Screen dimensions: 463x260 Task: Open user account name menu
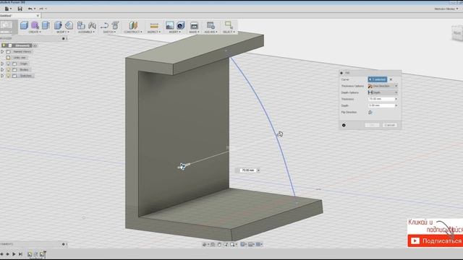[446, 9]
